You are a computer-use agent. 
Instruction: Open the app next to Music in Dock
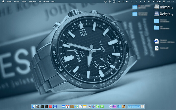pos(55,106)
